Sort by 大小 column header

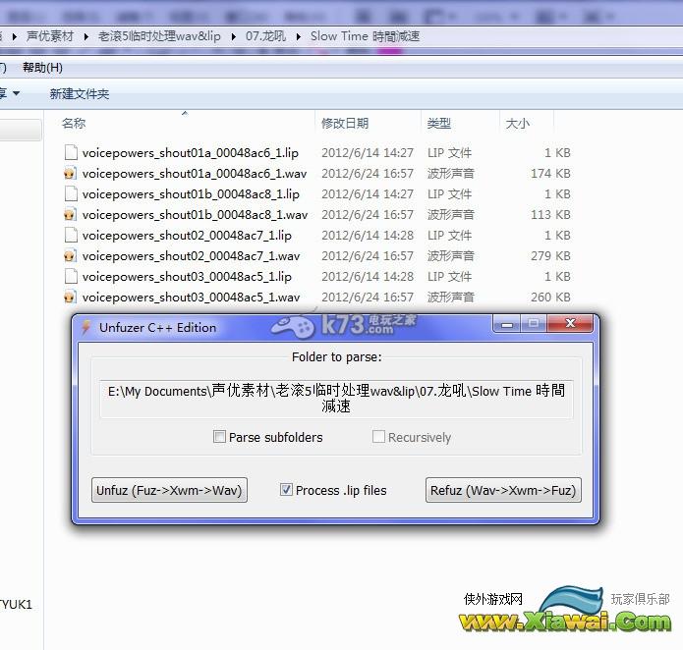click(518, 124)
